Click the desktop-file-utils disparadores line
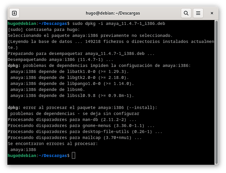The height and width of the screenshot is (173, 226). pos(85,131)
